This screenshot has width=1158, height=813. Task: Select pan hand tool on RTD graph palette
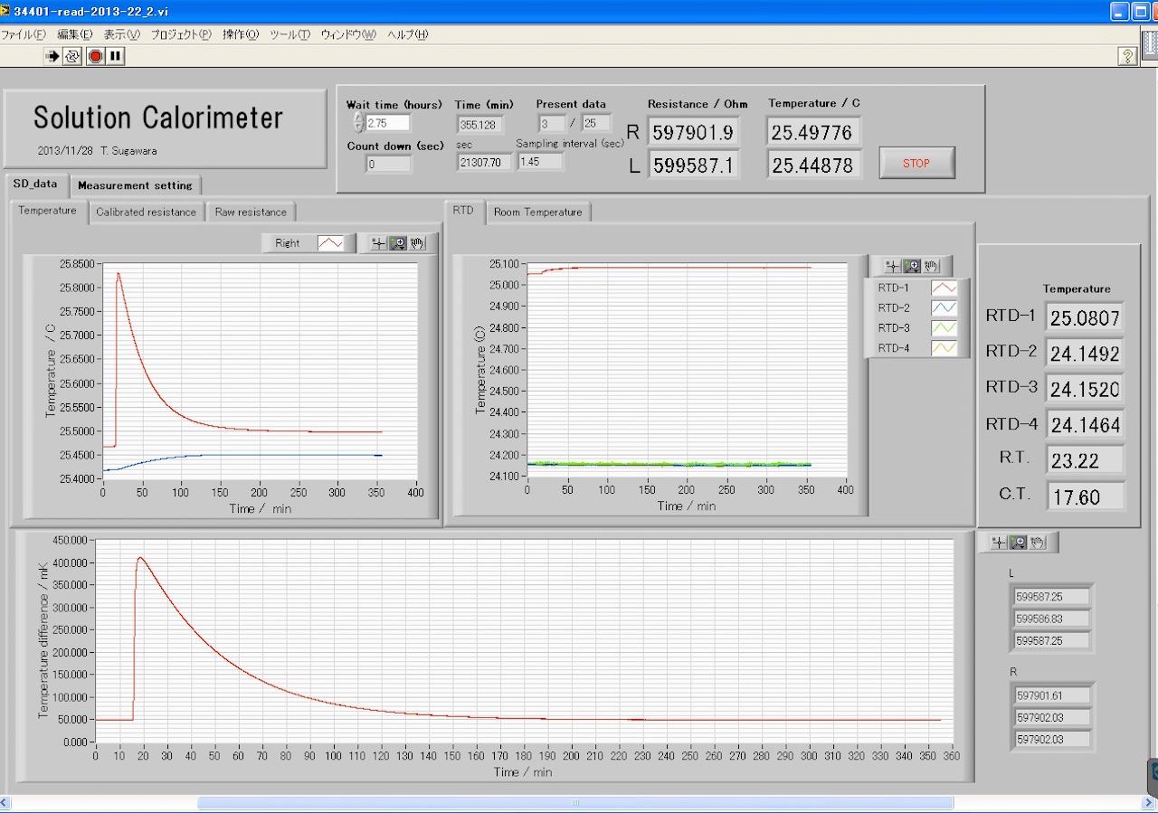tap(932, 266)
